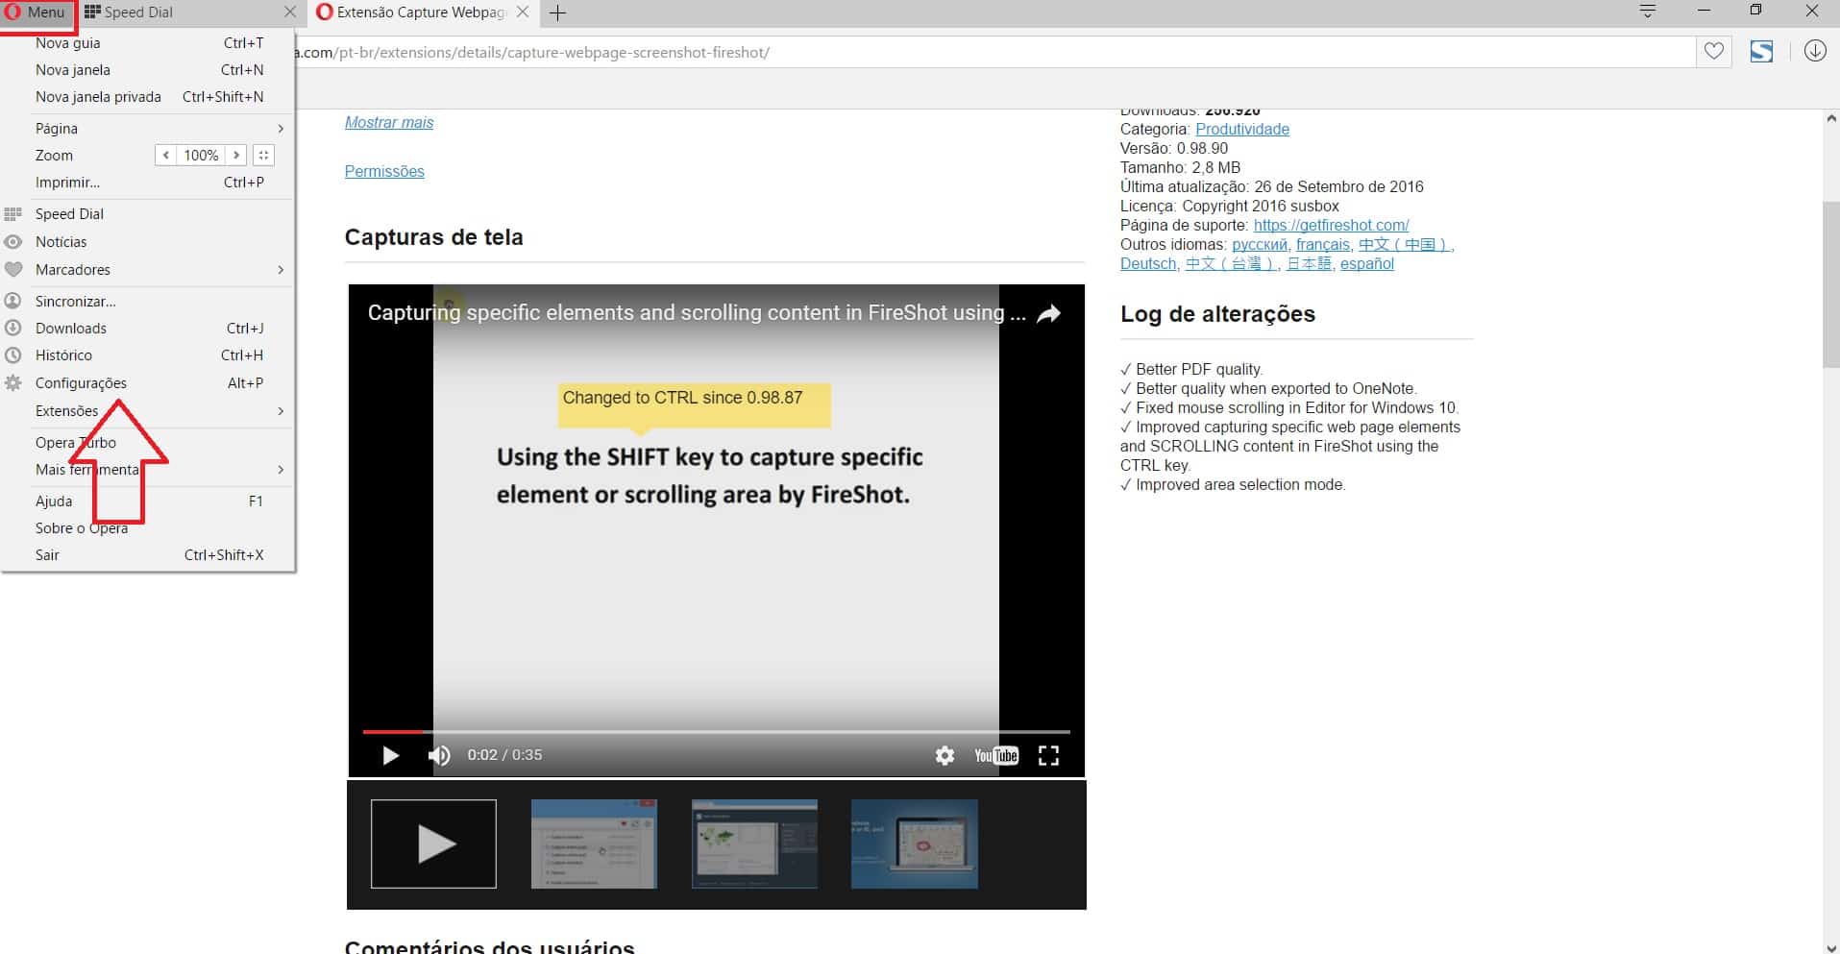Switch language to français
The image size is (1840, 954).
click(1322, 244)
